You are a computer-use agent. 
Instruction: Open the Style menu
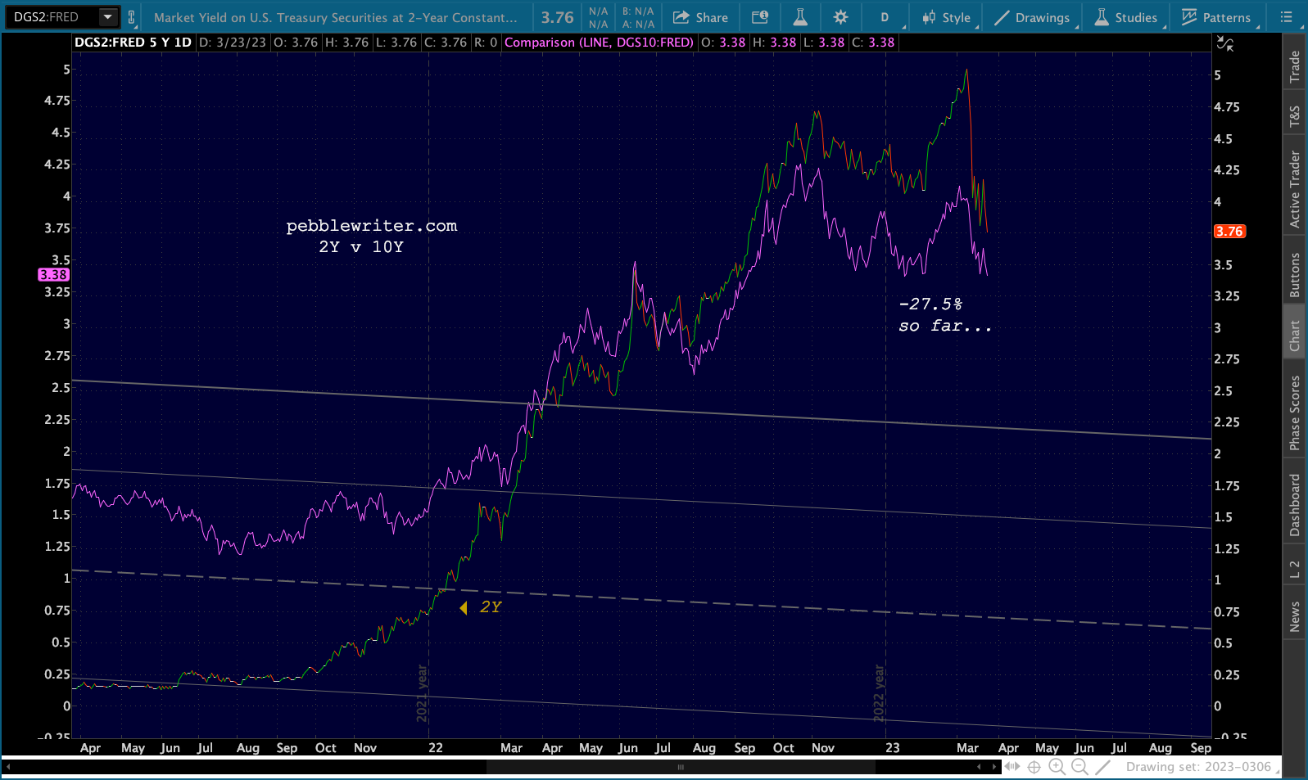pos(947,17)
